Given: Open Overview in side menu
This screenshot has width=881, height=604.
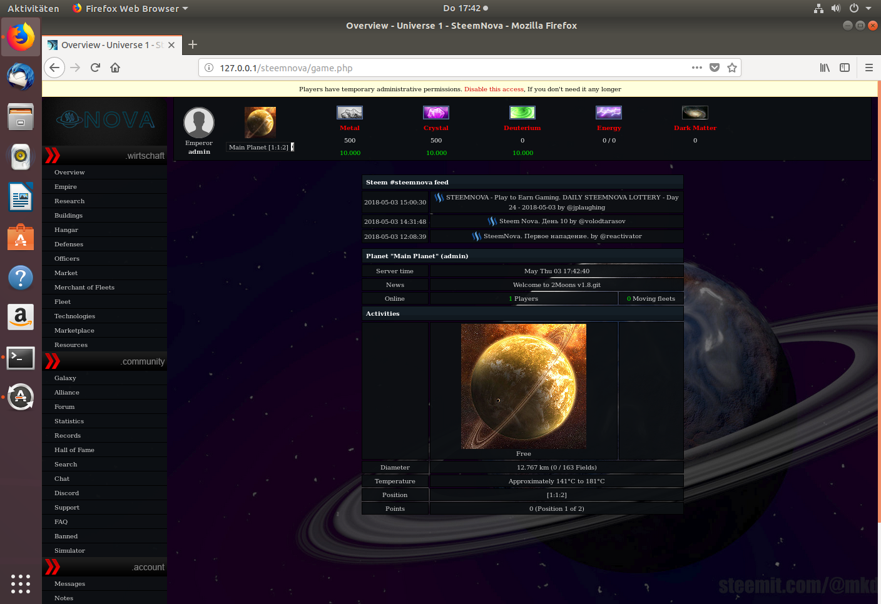Looking at the screenshot, I should (x=69, y=172).
